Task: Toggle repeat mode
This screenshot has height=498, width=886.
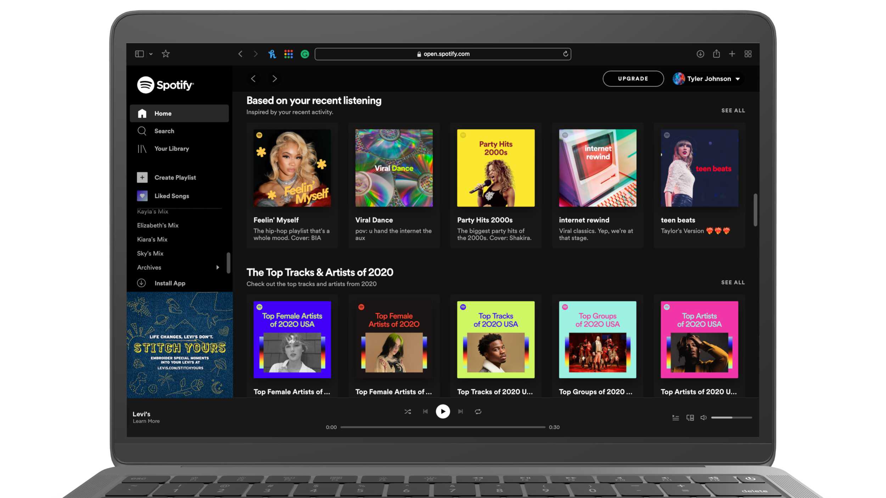Action: [x=478, y=412]
